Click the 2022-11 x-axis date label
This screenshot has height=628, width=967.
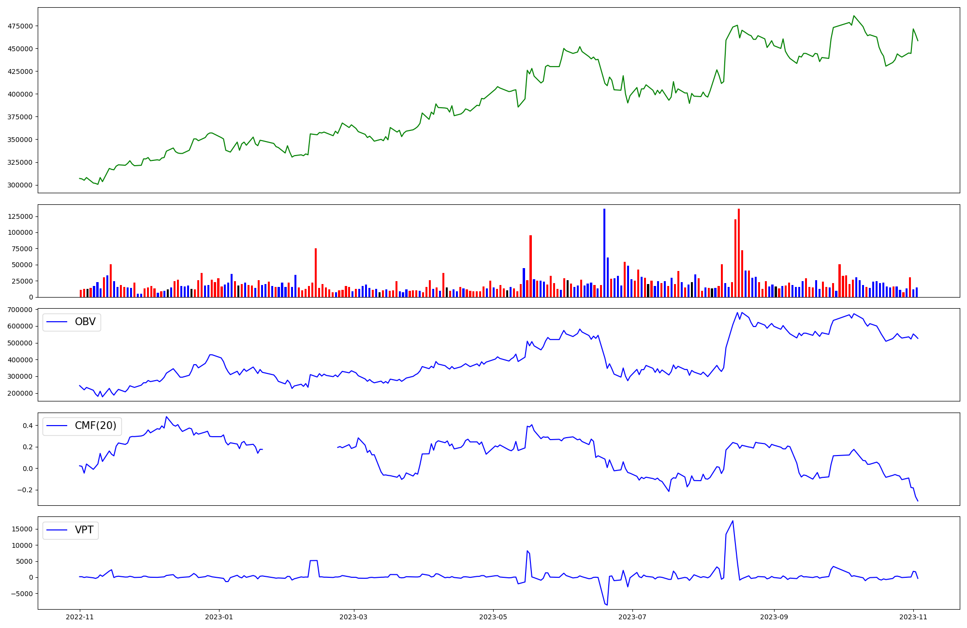point(80,617)
